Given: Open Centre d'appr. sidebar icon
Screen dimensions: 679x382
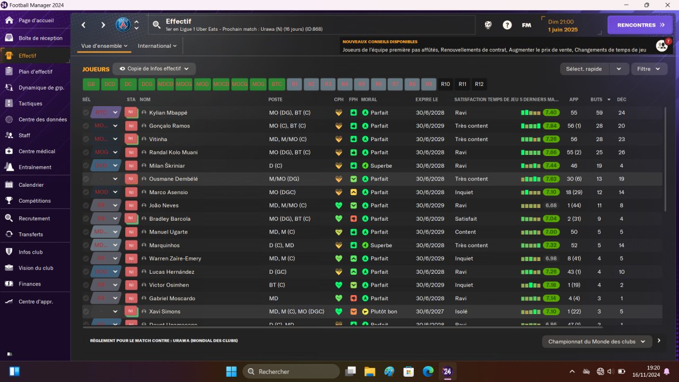Looking at the screenshot, I should 9,302.
